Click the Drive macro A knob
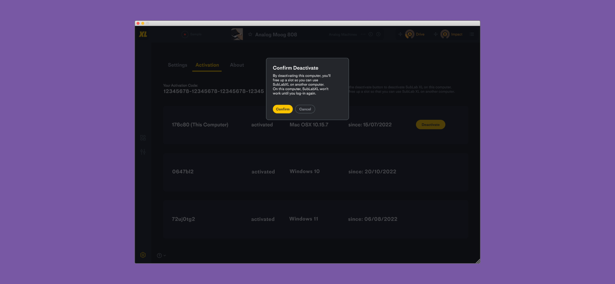Screen dimensions: 615x284 pyautogui.click(x=410, y=34)
